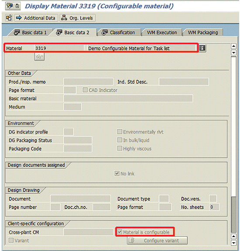Click the document icon beside the title

[17, 6]
